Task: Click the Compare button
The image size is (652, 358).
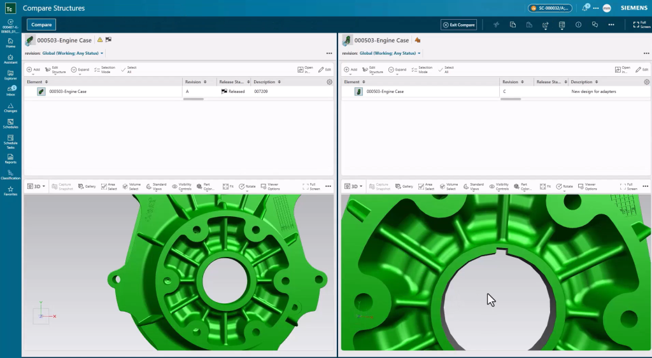Action: 41,25
